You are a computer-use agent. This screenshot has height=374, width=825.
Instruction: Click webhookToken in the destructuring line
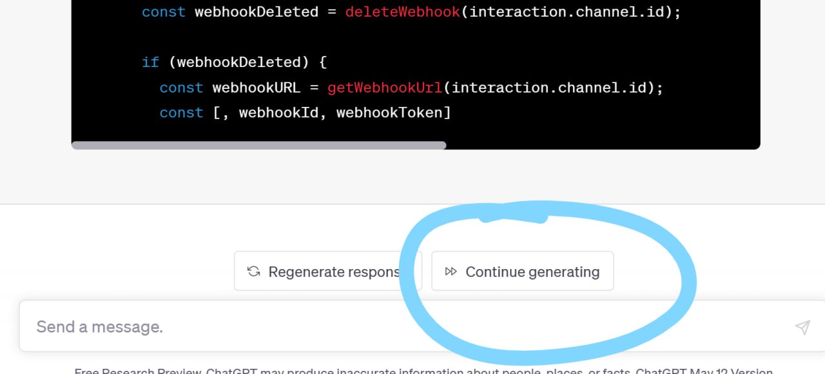389,113
